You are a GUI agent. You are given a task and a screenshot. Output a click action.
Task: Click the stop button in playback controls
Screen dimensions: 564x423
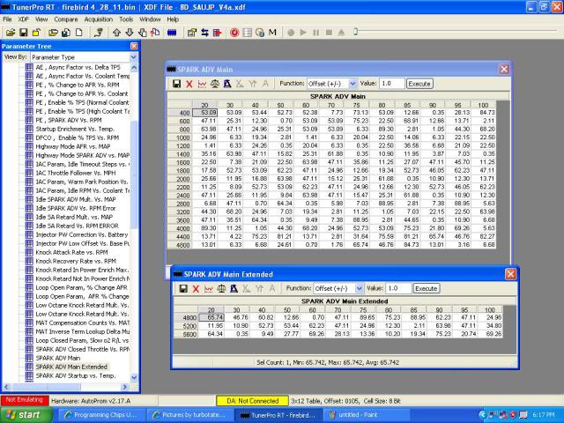pos(329,33)
